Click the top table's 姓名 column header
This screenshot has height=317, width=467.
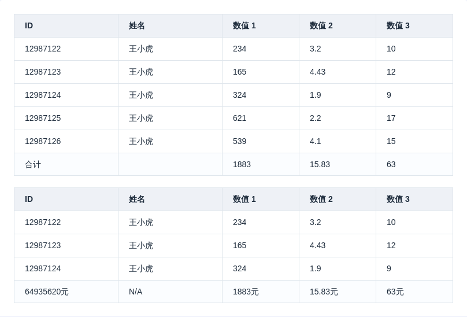pos(137,25)
